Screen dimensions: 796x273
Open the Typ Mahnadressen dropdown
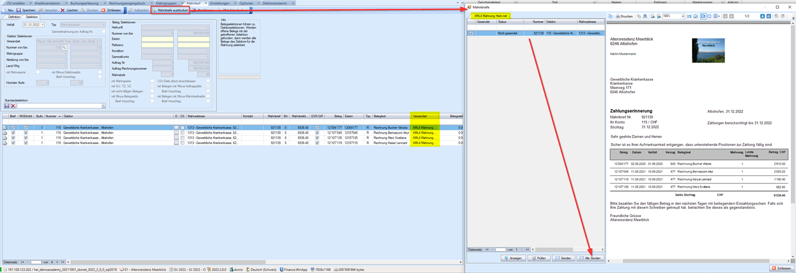tap(103, 25)
